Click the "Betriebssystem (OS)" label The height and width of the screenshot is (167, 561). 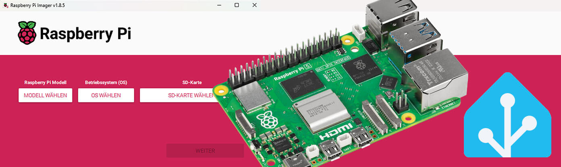click(x=106, y=83)
